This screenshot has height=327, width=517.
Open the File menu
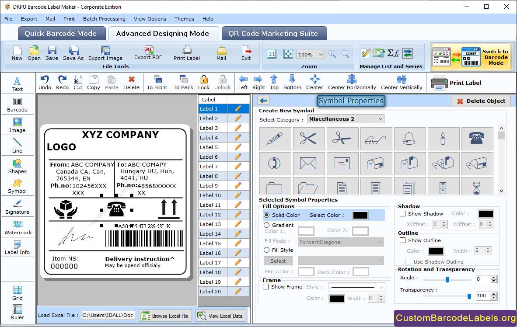9,19
